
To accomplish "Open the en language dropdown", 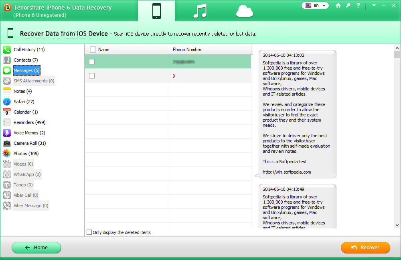I will (315, 5).
